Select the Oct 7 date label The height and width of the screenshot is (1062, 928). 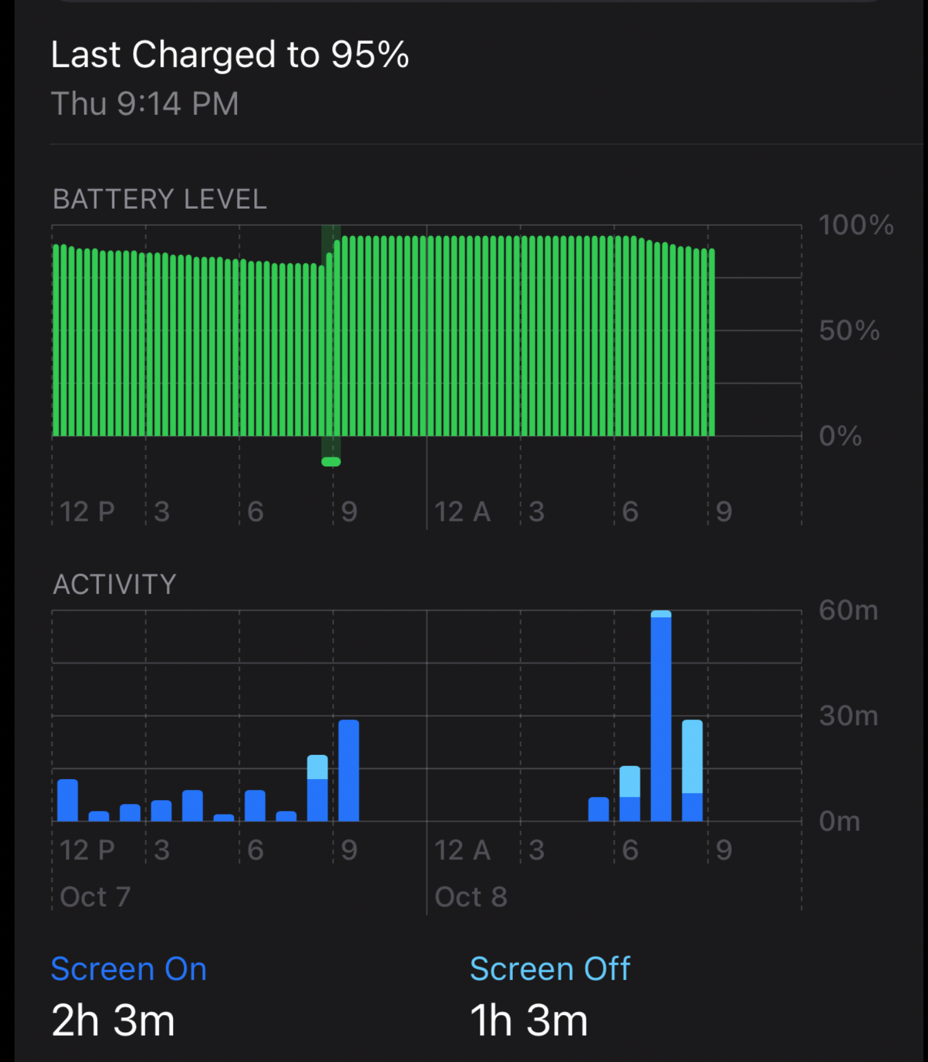coord(95,897)
